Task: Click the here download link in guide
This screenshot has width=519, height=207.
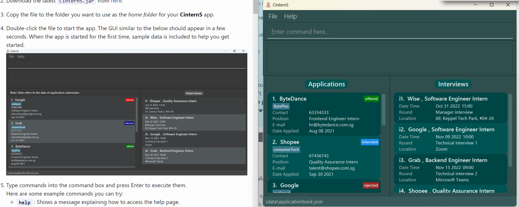Action: pyautogui.click(x=116, y=1)
